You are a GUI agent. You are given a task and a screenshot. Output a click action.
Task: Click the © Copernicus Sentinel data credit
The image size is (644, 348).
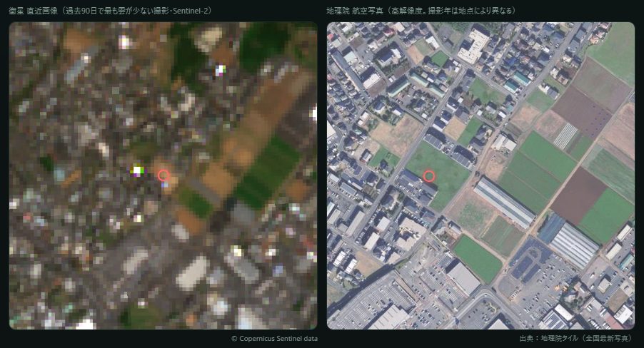pos(274,339)
